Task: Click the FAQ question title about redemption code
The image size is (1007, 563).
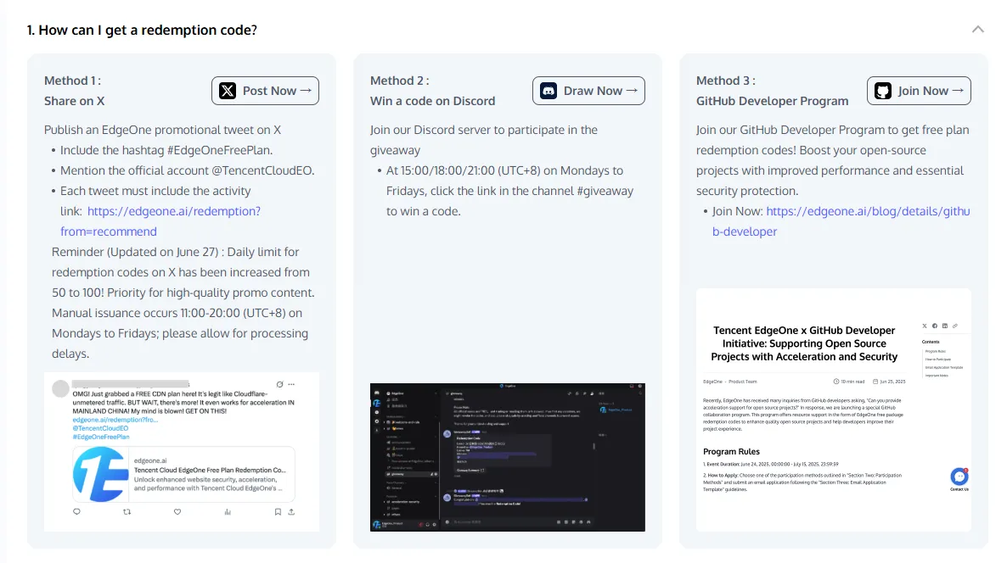Action: pos(142,30)
